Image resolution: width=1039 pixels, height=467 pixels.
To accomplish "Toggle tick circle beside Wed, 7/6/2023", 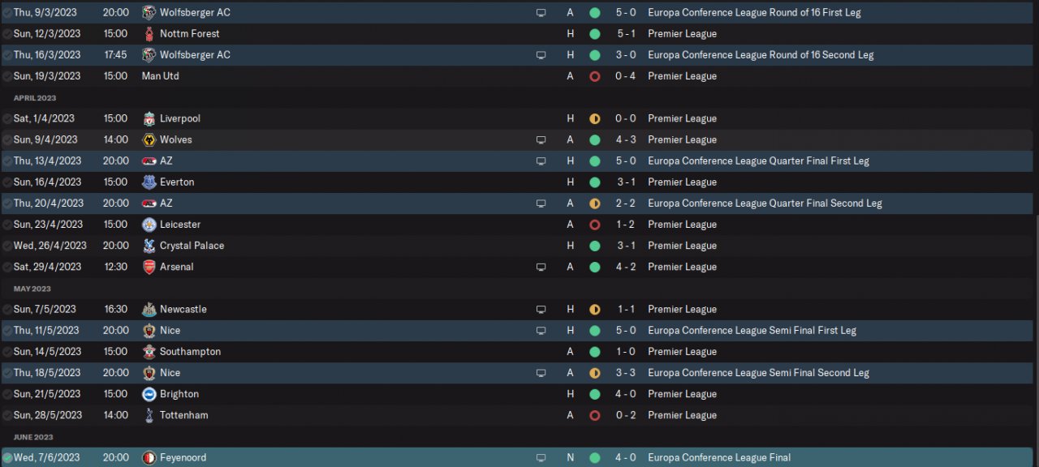I will click(7, 458).
